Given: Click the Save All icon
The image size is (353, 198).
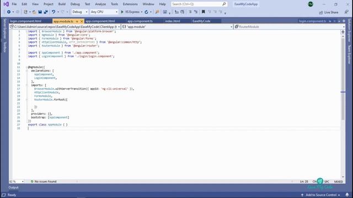Looking at the screenshot, I should coord(46,12).
